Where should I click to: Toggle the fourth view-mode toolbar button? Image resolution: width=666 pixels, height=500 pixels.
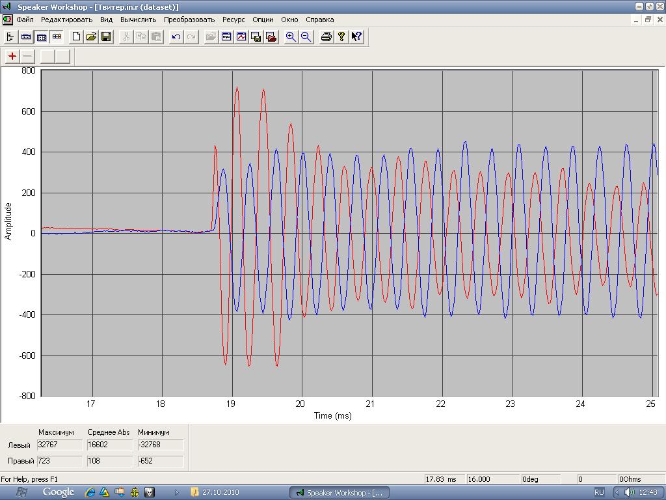(x=57, y=37)
